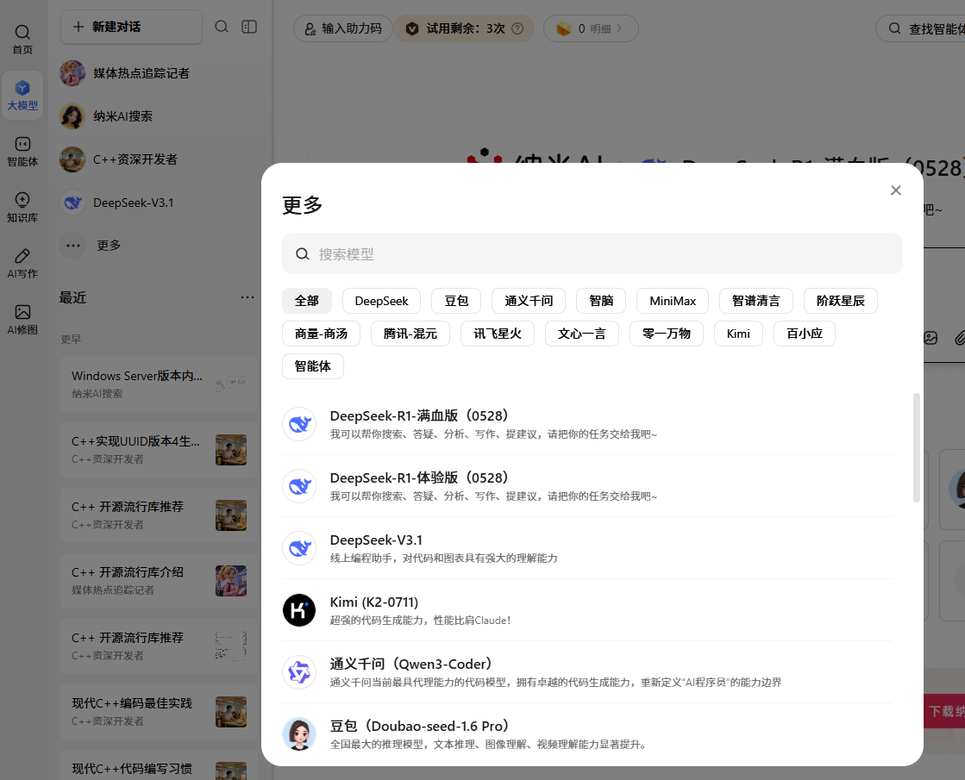965x780 pixels.
Task: Toggle the sidebar panel layout icon
Action: click(x=249, y=27)
